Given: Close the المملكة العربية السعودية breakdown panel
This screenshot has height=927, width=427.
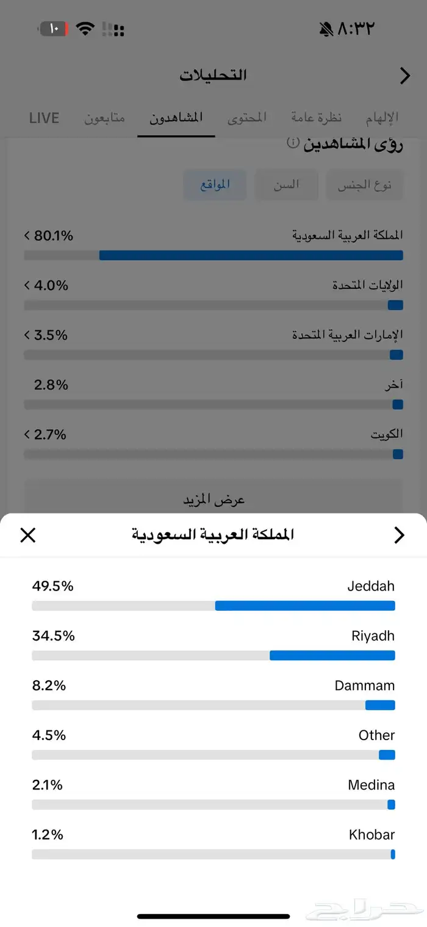Looking at the screenshot, I should [x=27, y=535].
